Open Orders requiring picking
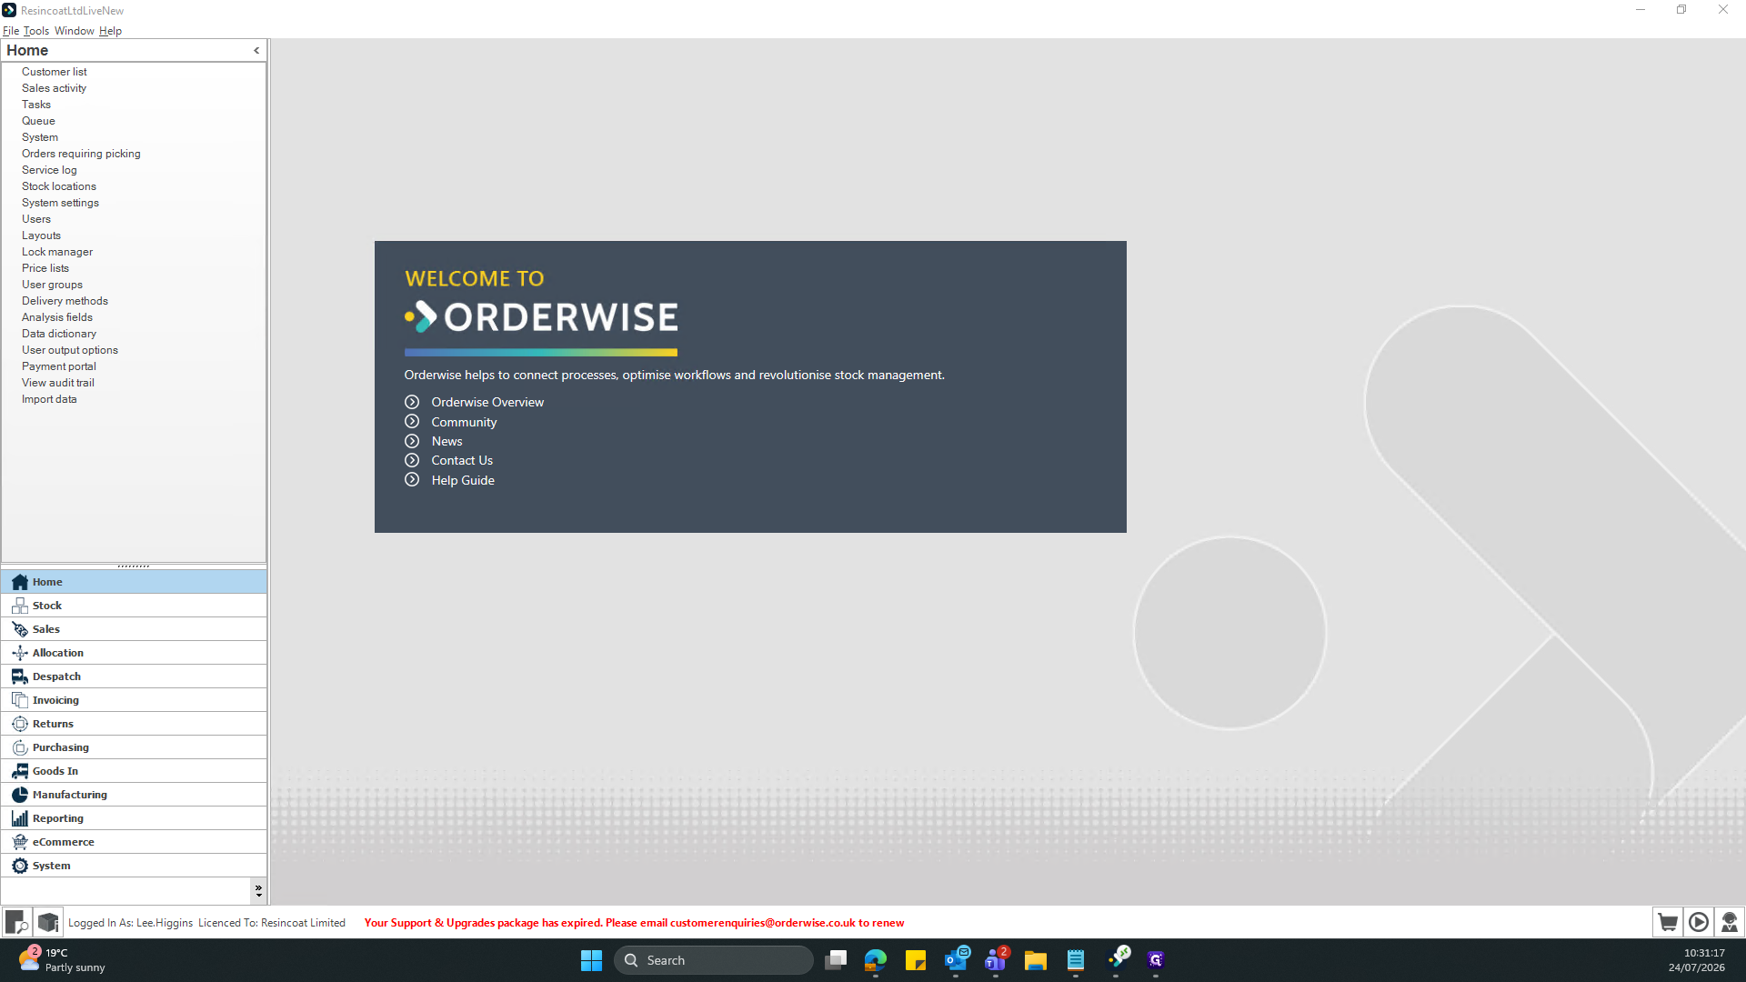 click(x=81, y=154)
